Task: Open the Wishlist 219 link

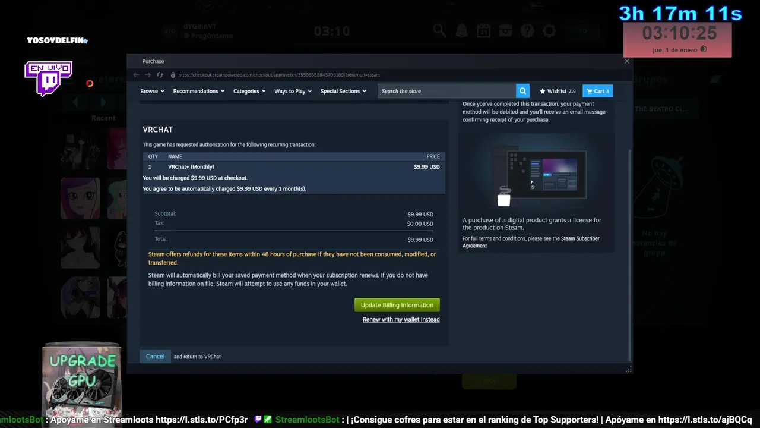Action: 558,91
